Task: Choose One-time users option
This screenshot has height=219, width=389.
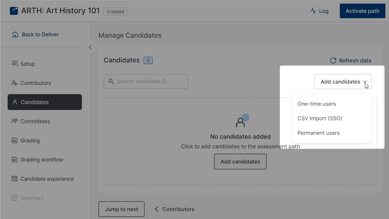Action: [x=332, y=104]
